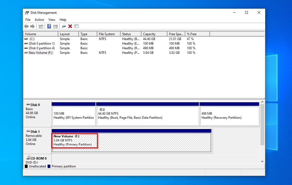
Task: Click the Back arrow toolbar icon
Action: [x=26, y=27]
